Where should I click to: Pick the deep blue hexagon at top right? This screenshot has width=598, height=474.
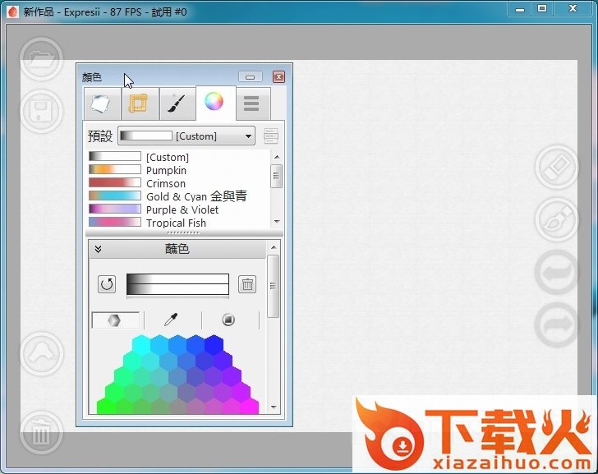point(214,345)
